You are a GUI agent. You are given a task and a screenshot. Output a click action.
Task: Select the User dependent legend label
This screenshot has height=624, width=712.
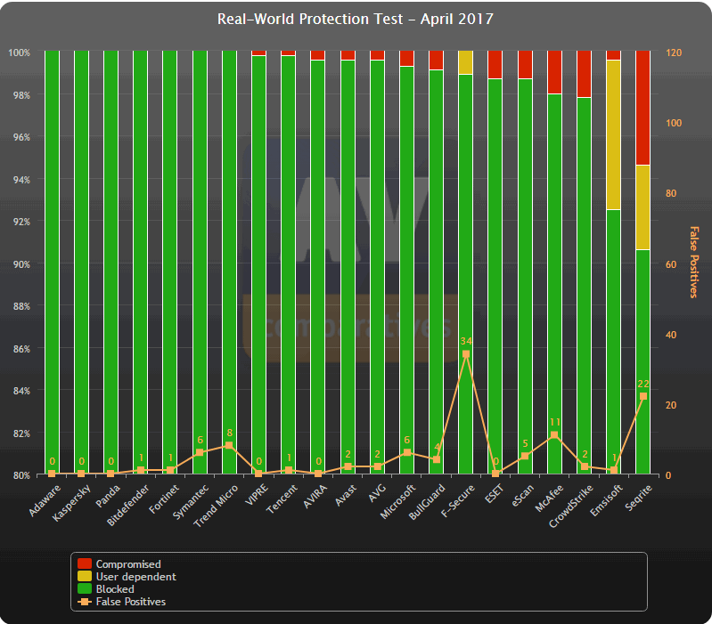tap(135, 577)
